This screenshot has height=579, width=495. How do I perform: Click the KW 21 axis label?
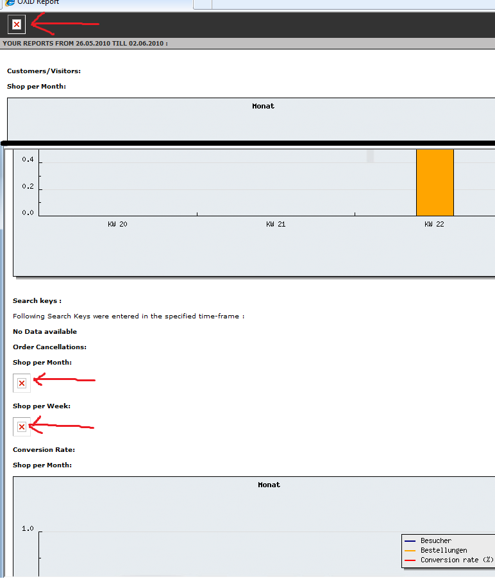coord(276,225)
